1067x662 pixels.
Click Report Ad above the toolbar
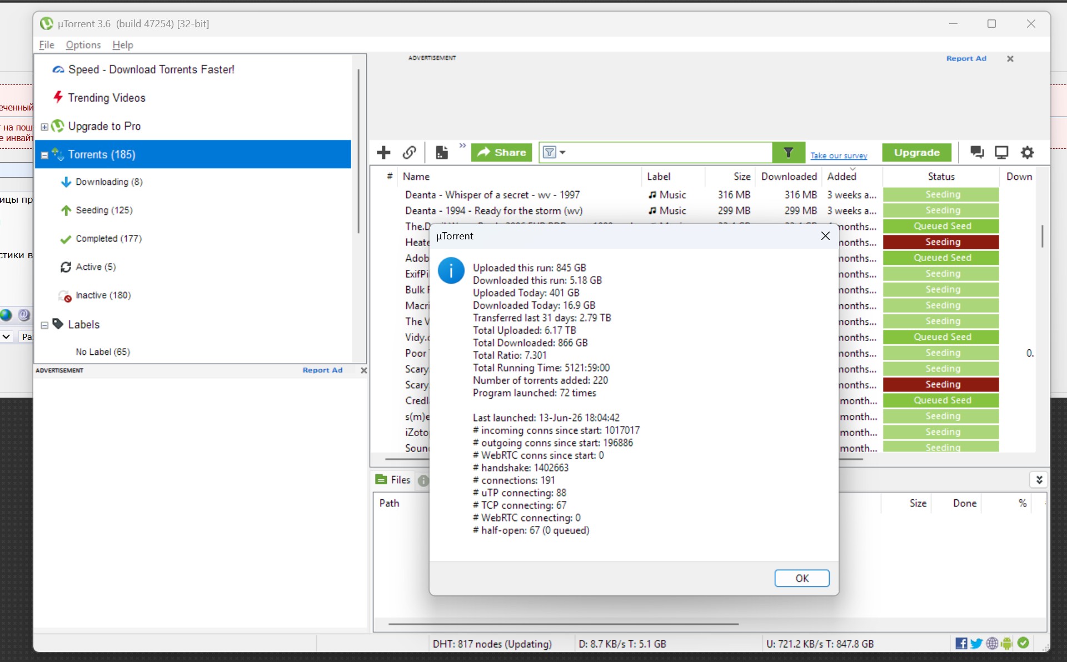point(966,58)
